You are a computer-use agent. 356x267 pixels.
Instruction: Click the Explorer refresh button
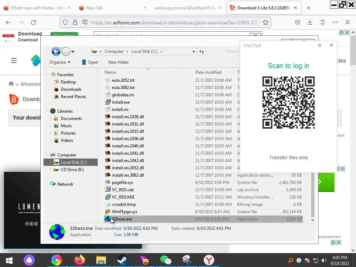pyautogui.click(x=202, y=51)
